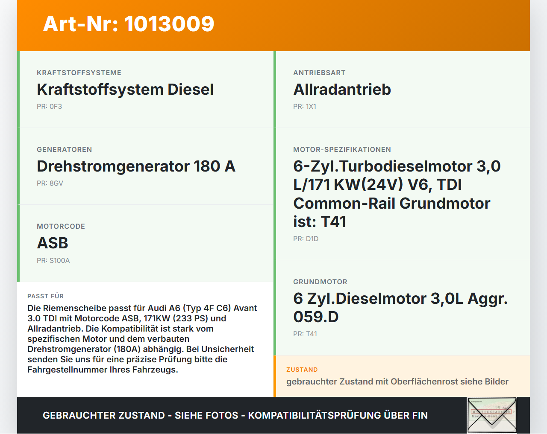Image resolution: width=547 pixels, height=434 pixels.
Task: Click the PR: D1D code label
Action: [305, 239]
